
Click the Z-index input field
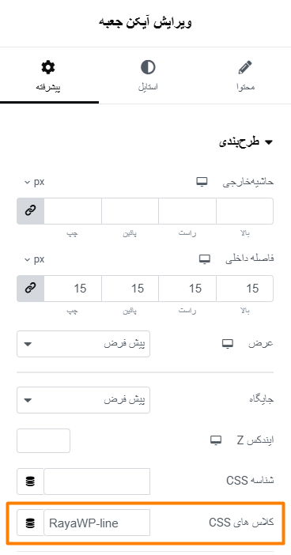tap(43, 440)
